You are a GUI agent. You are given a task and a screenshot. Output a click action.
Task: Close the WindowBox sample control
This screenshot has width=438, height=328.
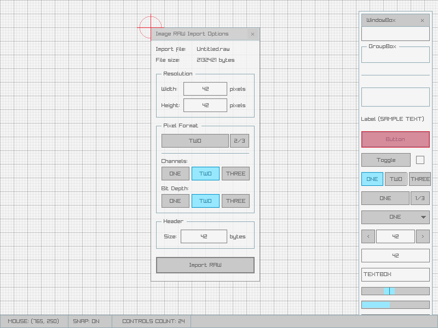[x=422, y=20]
